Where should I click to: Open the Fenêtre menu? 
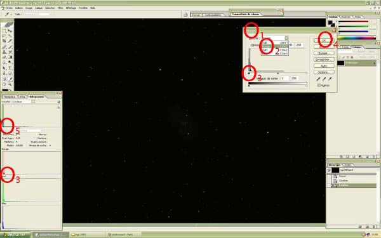pyautogui.click(x=83, y=8)
